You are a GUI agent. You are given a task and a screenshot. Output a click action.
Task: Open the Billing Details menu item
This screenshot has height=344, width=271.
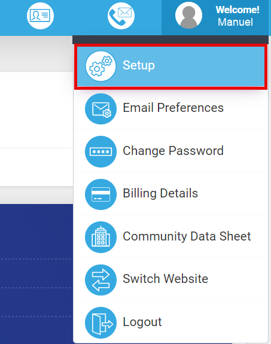(170, 194)
